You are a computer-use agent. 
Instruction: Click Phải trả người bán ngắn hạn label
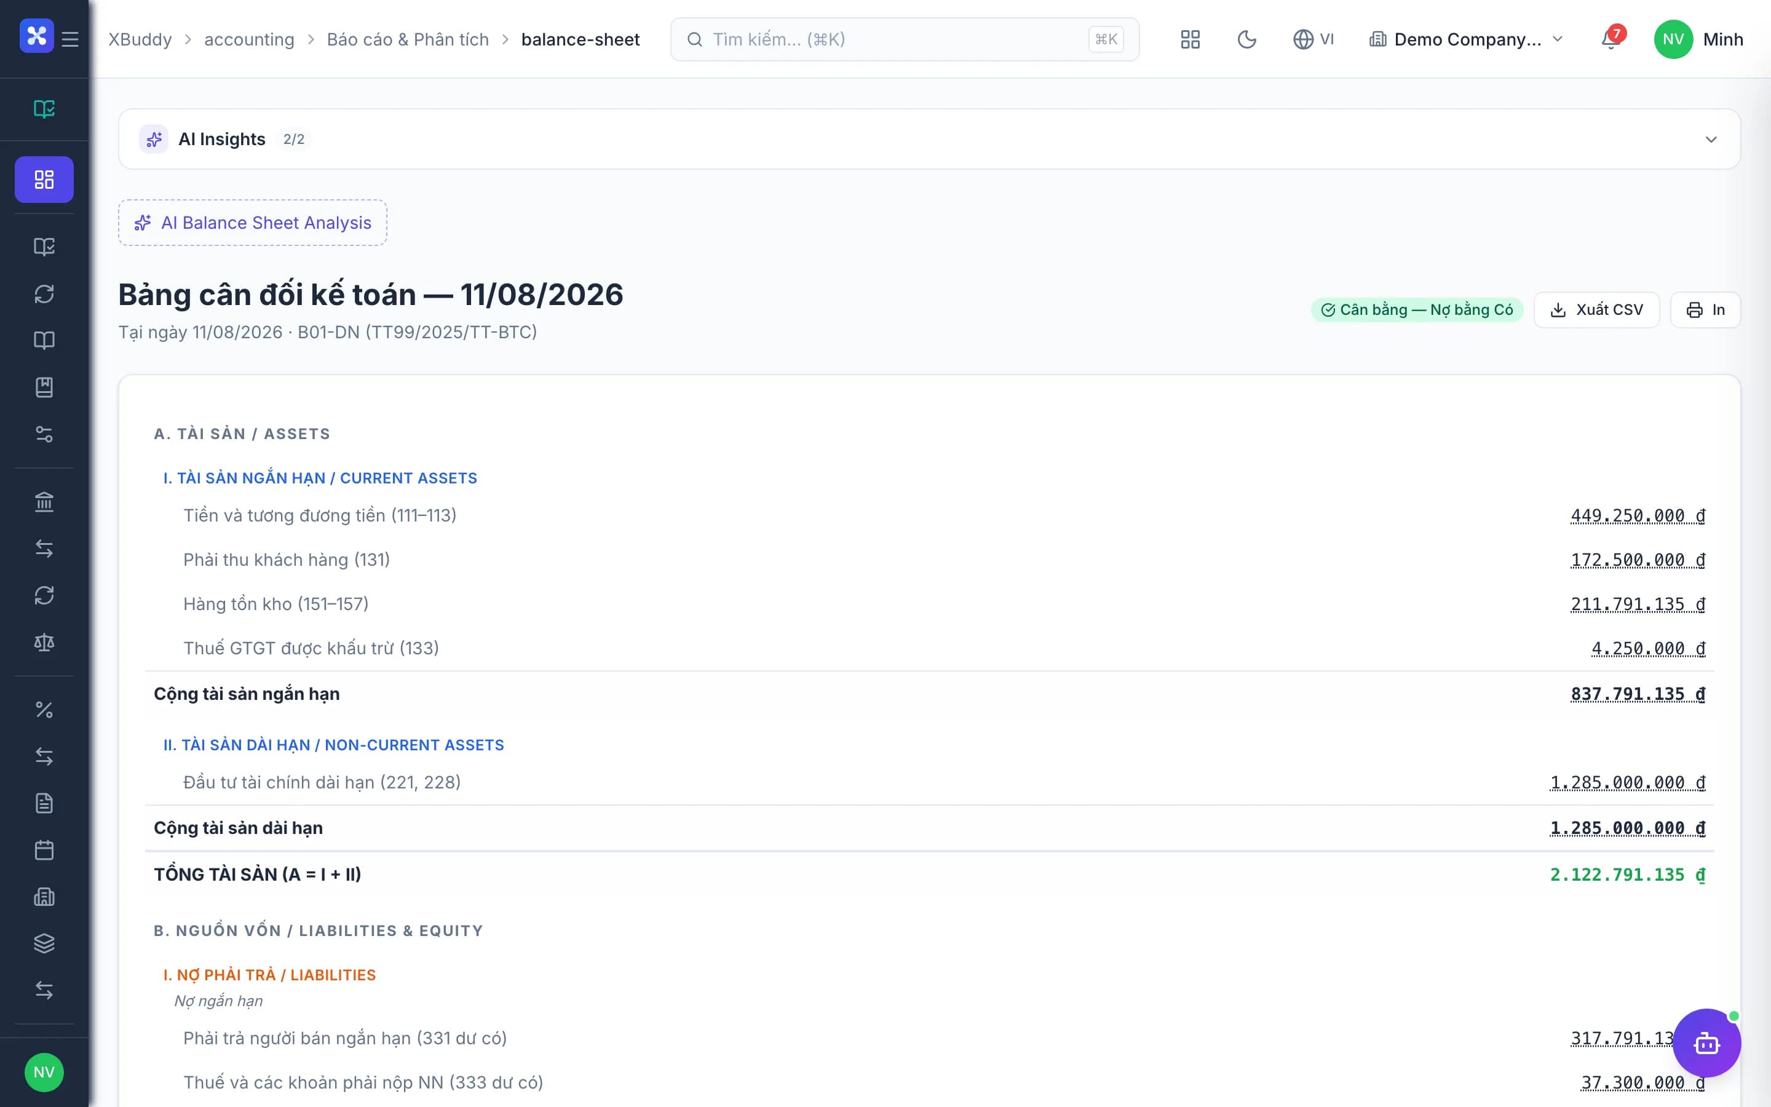[345, 1038]
